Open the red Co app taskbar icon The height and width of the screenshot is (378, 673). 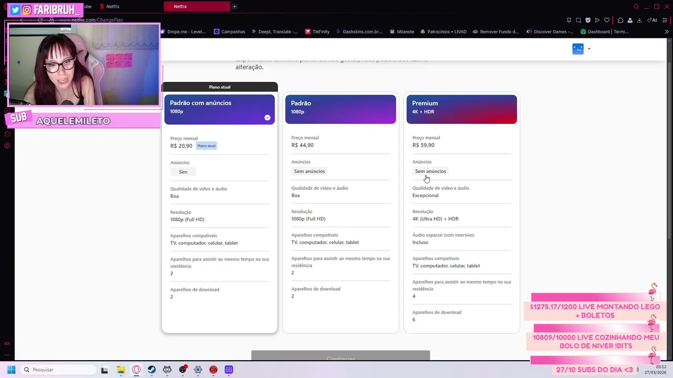[213, 370]
